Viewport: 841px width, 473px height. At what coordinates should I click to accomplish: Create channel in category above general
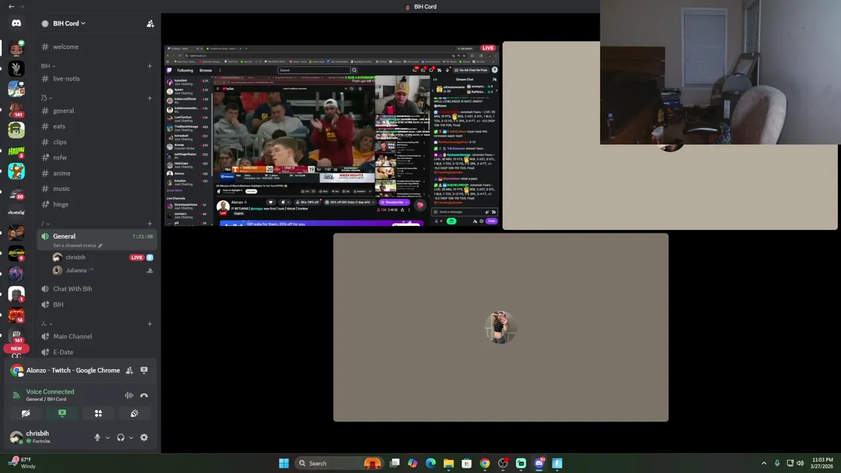[149, 98]
